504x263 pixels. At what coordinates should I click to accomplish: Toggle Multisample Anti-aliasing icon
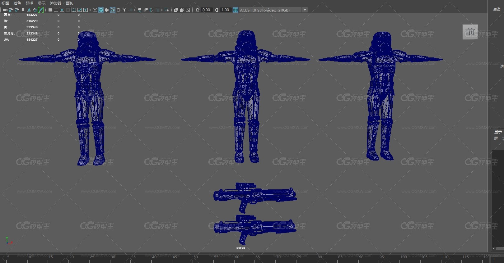(152, 10)
